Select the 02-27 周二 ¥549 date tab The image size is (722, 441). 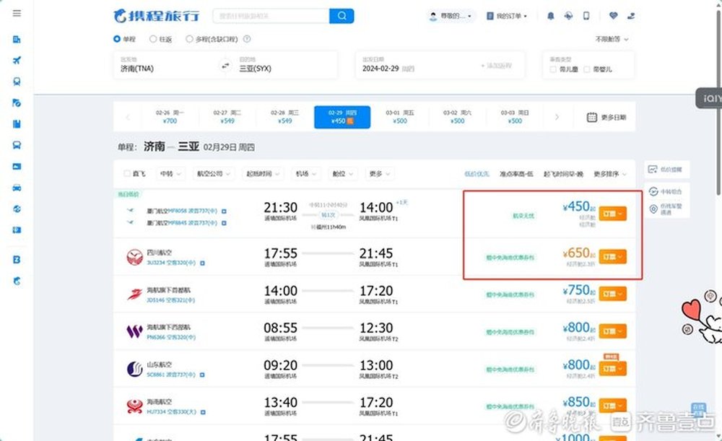(x=227, y=117)
